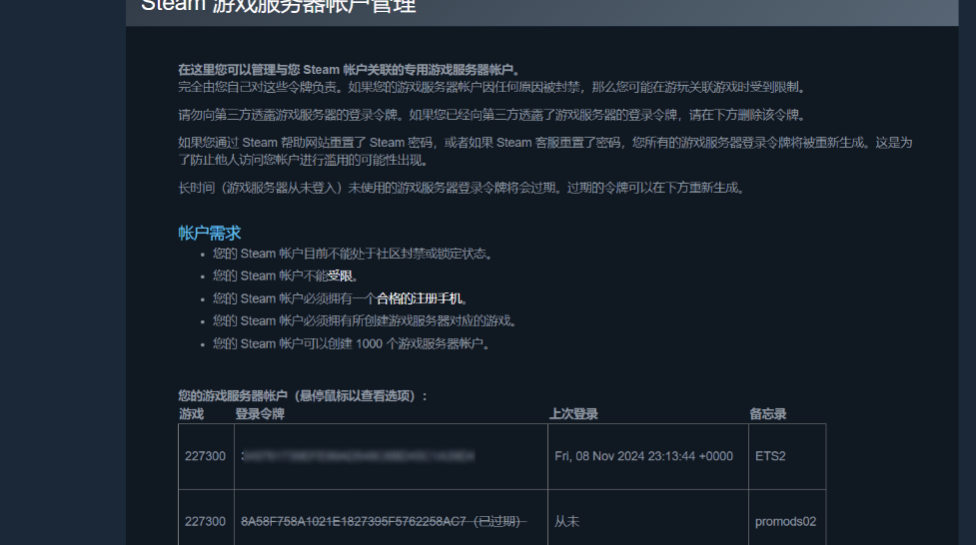Select the 请勿向第三方透露 warning paragraph

point(492,115)
